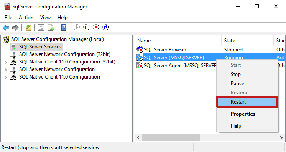Close the Configuration Manager window

(x=276, y=6)
